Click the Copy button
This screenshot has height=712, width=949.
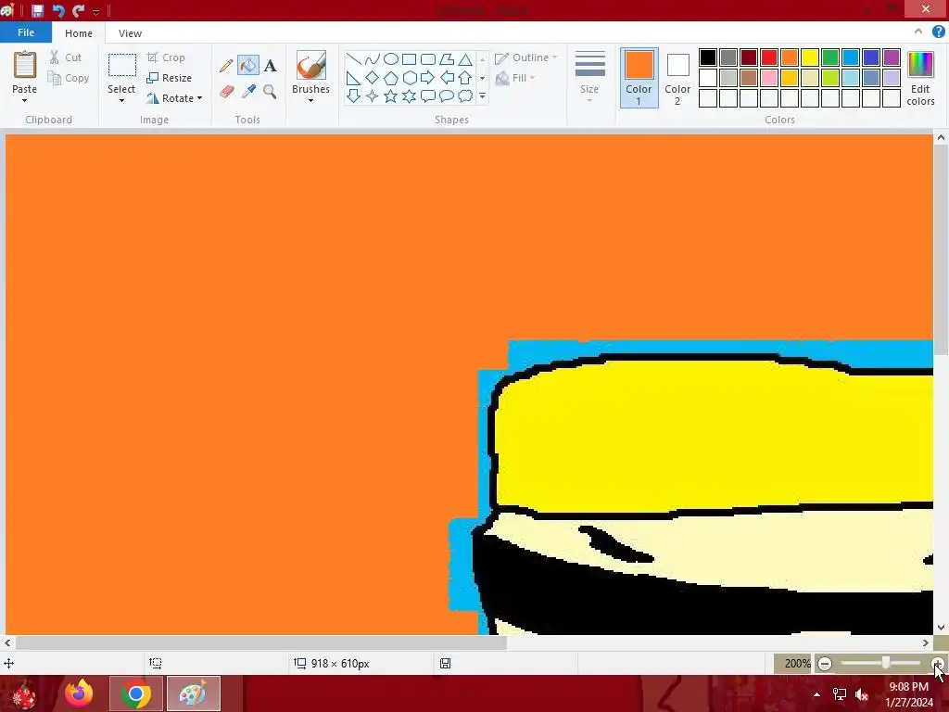tap(69, 78)
